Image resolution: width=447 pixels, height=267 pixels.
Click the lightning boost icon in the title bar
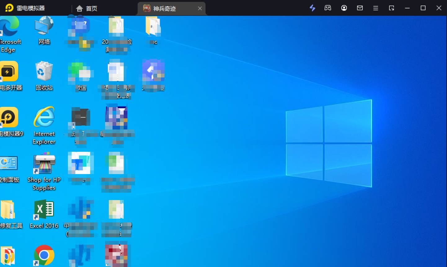[x=312, y=8]
